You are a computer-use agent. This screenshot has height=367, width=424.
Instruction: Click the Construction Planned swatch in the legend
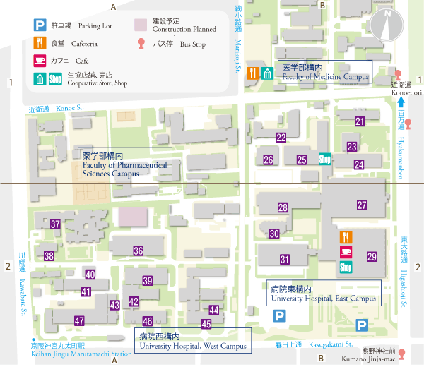pos(141,25)
